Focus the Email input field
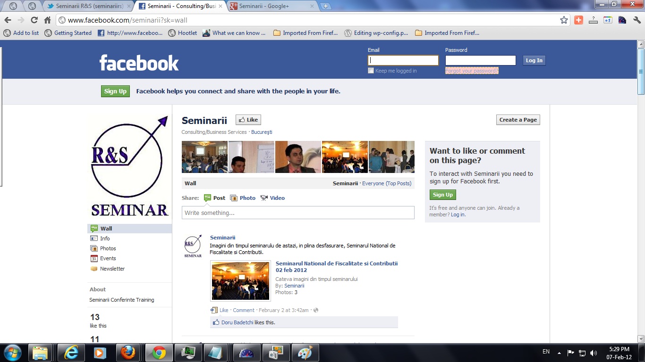Viewport: 645px width, 362px height. point(403,60)
